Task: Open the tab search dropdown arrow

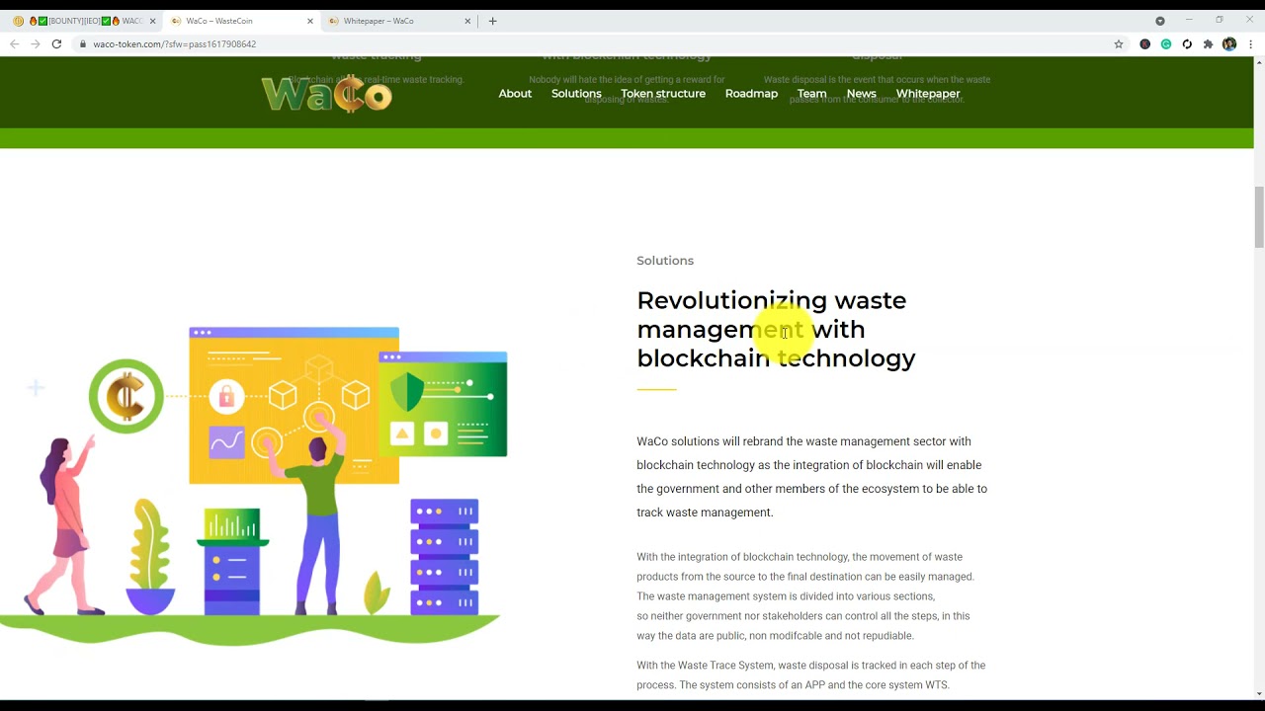Action: point(1160,21)
